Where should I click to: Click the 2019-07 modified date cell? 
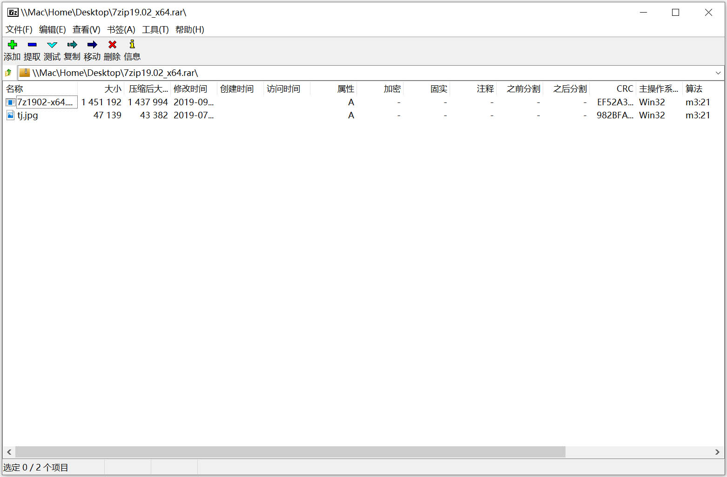[194, 115]
